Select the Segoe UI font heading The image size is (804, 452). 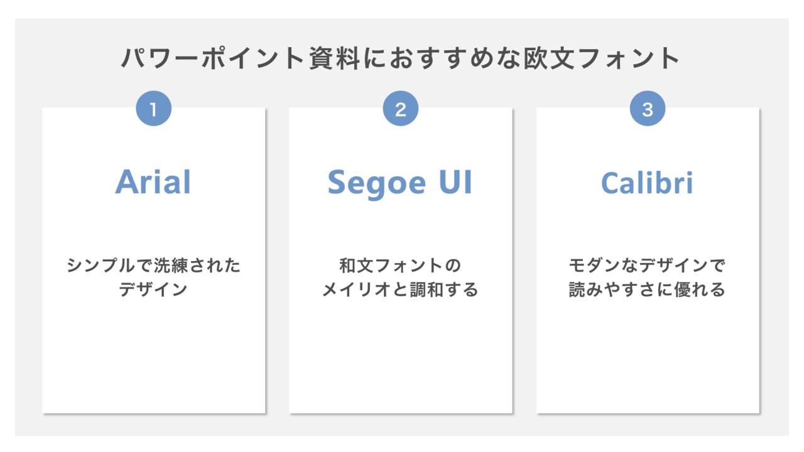tap(400, 182)
